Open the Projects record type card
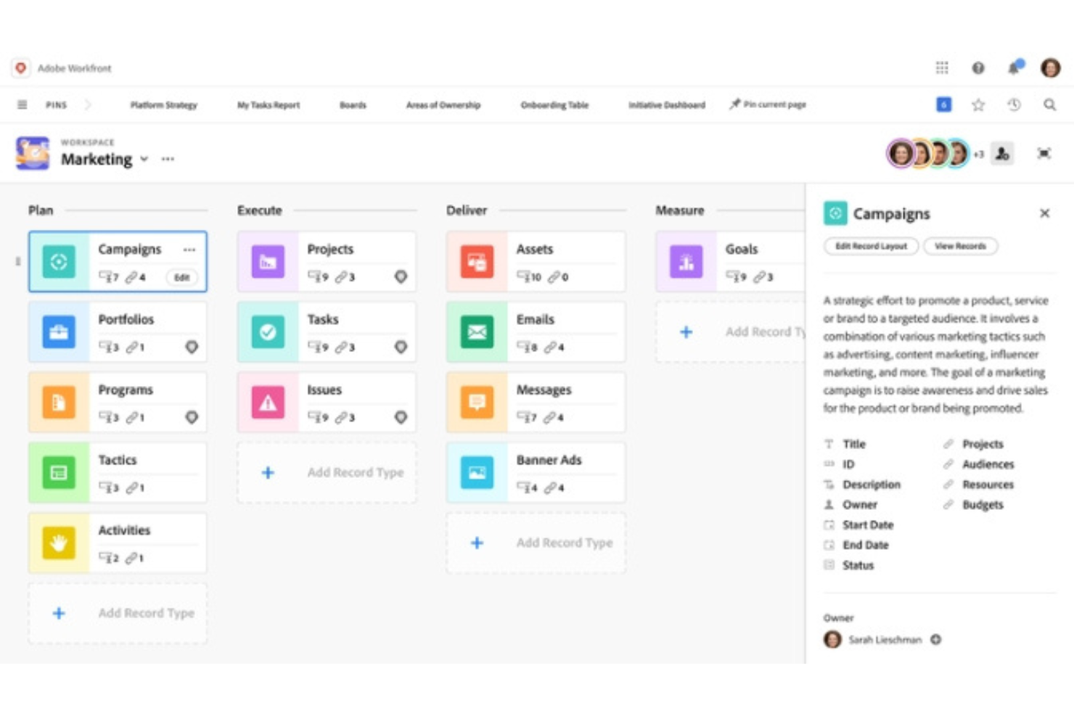The image size is (1074, 716). [327, 261]
